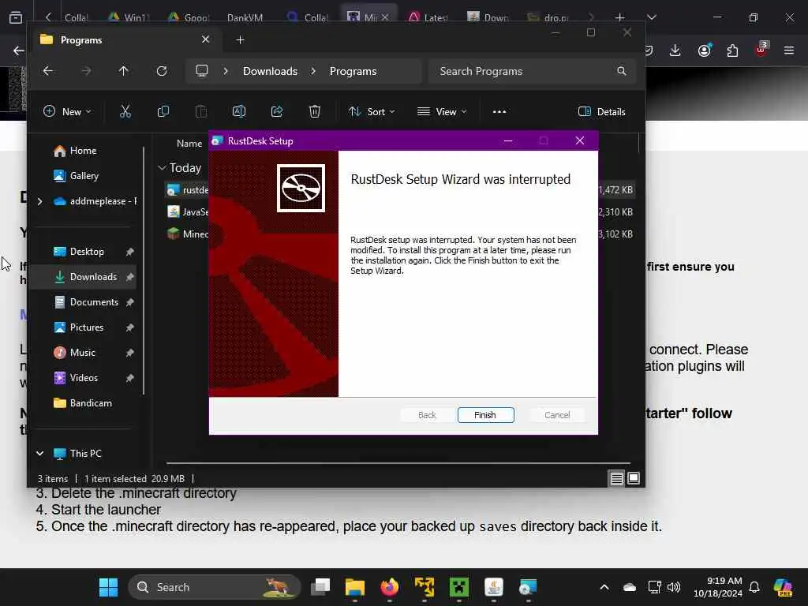
Task: Open the Windows Start menu
Action: [108, 587]
